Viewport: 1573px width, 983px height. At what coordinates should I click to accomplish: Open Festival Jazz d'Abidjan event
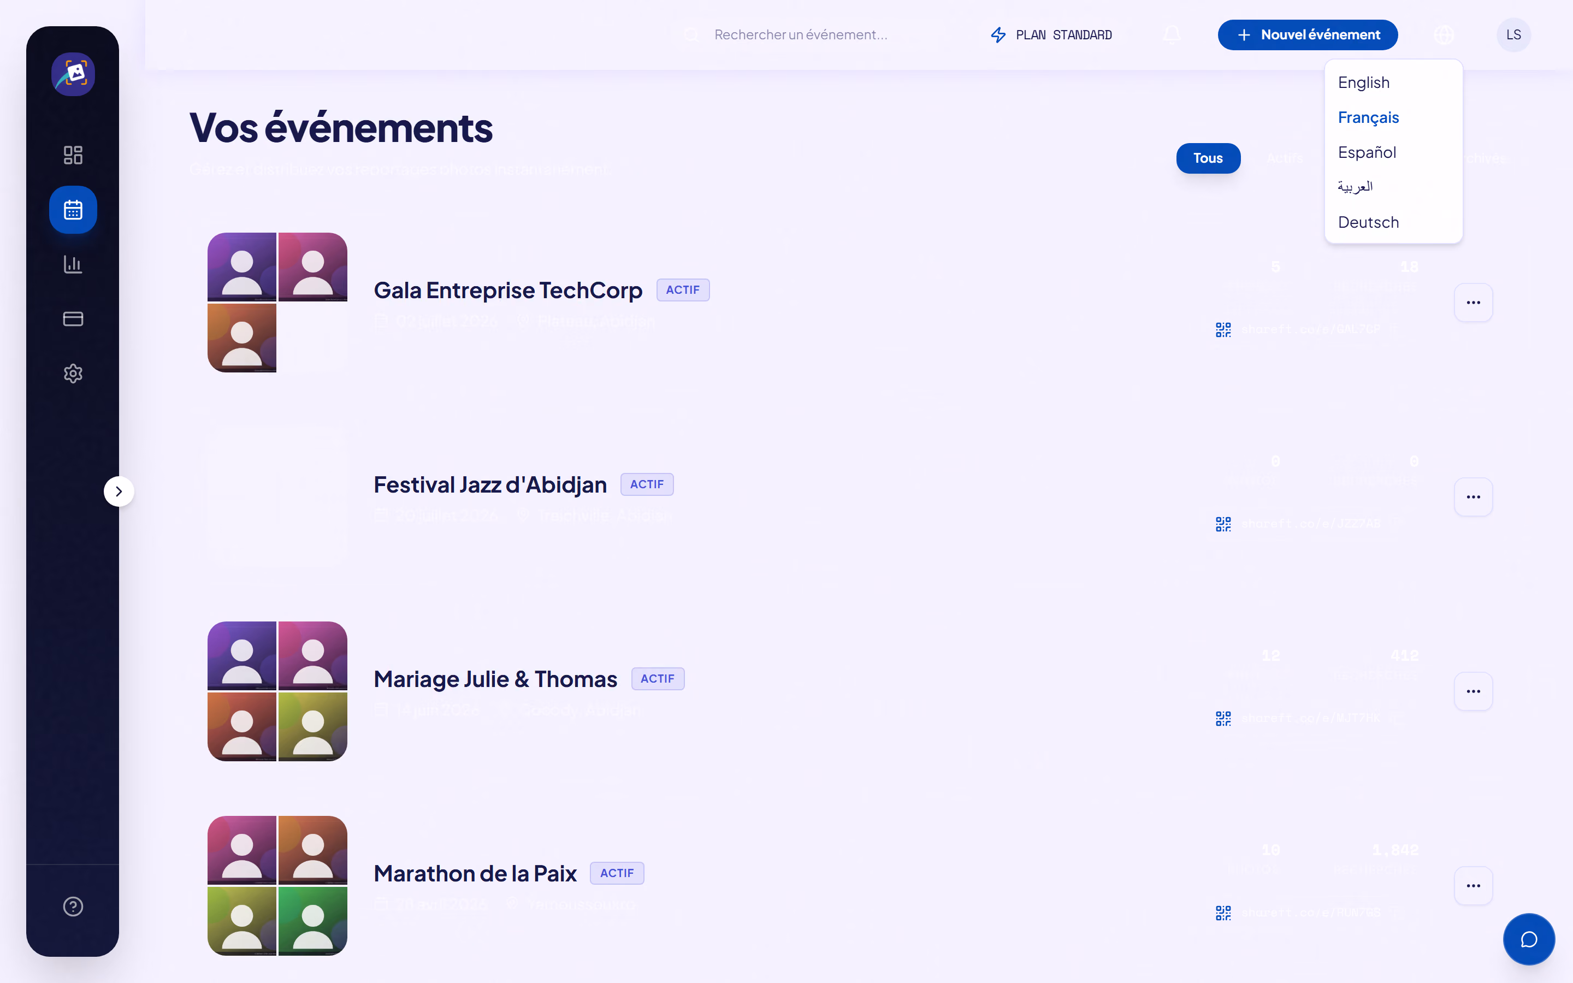(490, 484)
